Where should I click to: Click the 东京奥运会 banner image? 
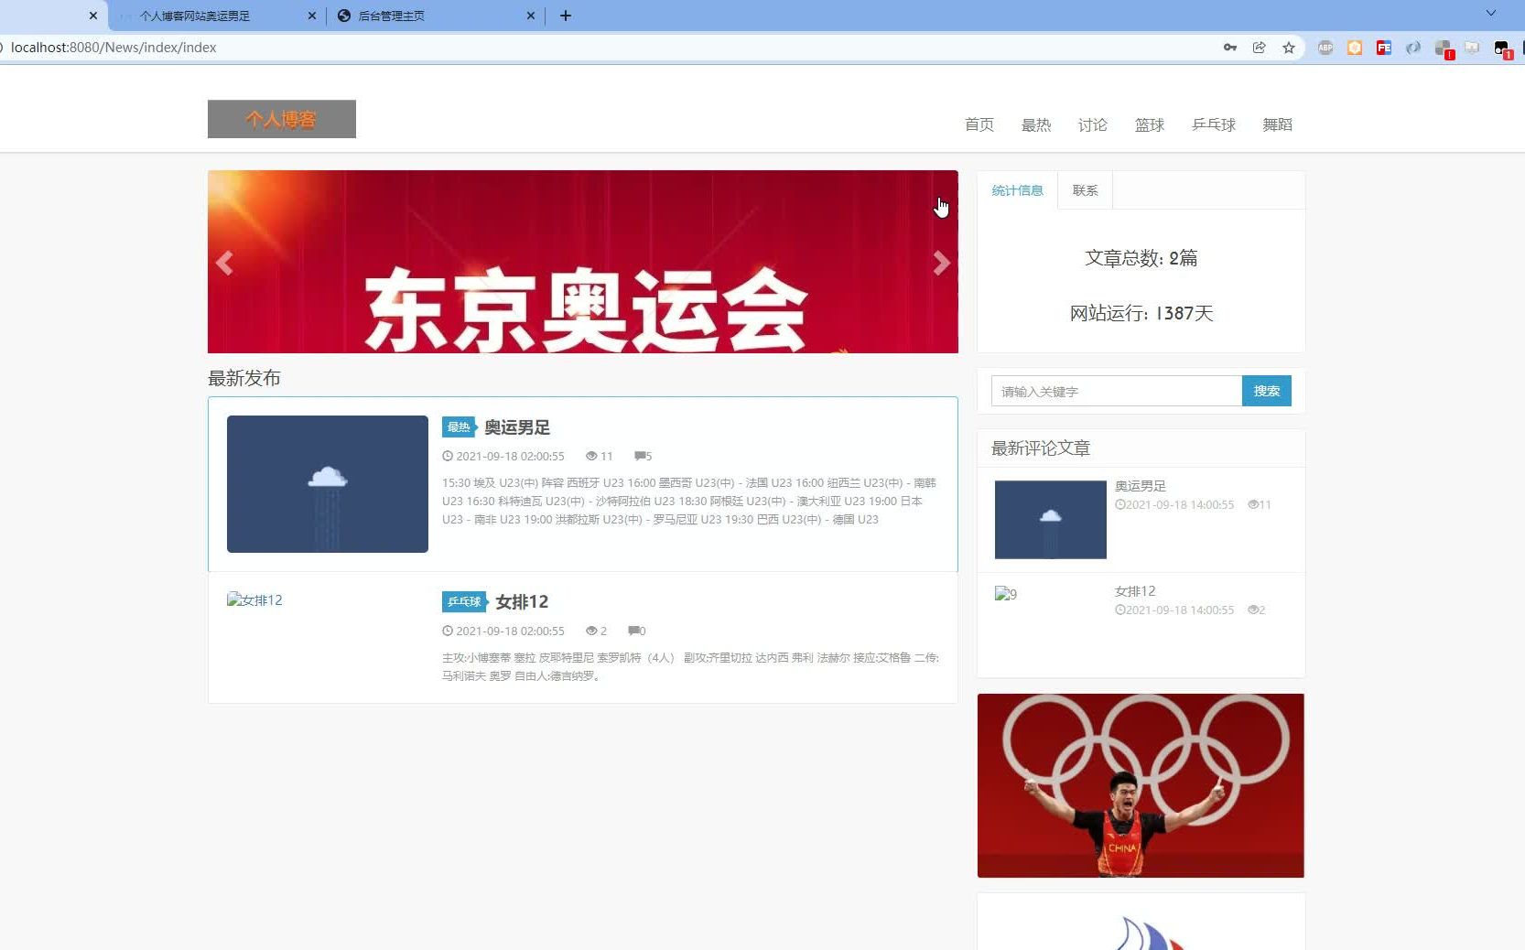[583, 262]
